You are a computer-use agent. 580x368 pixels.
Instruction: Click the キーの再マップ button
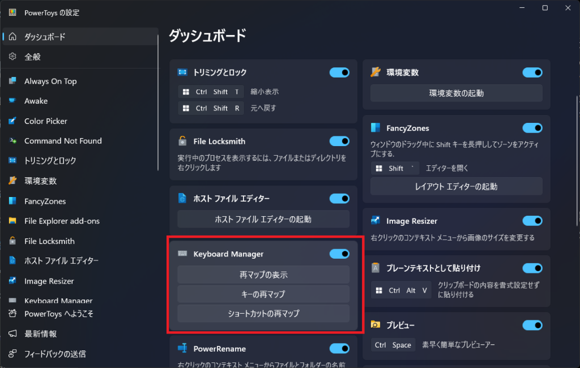pos(263,294)
